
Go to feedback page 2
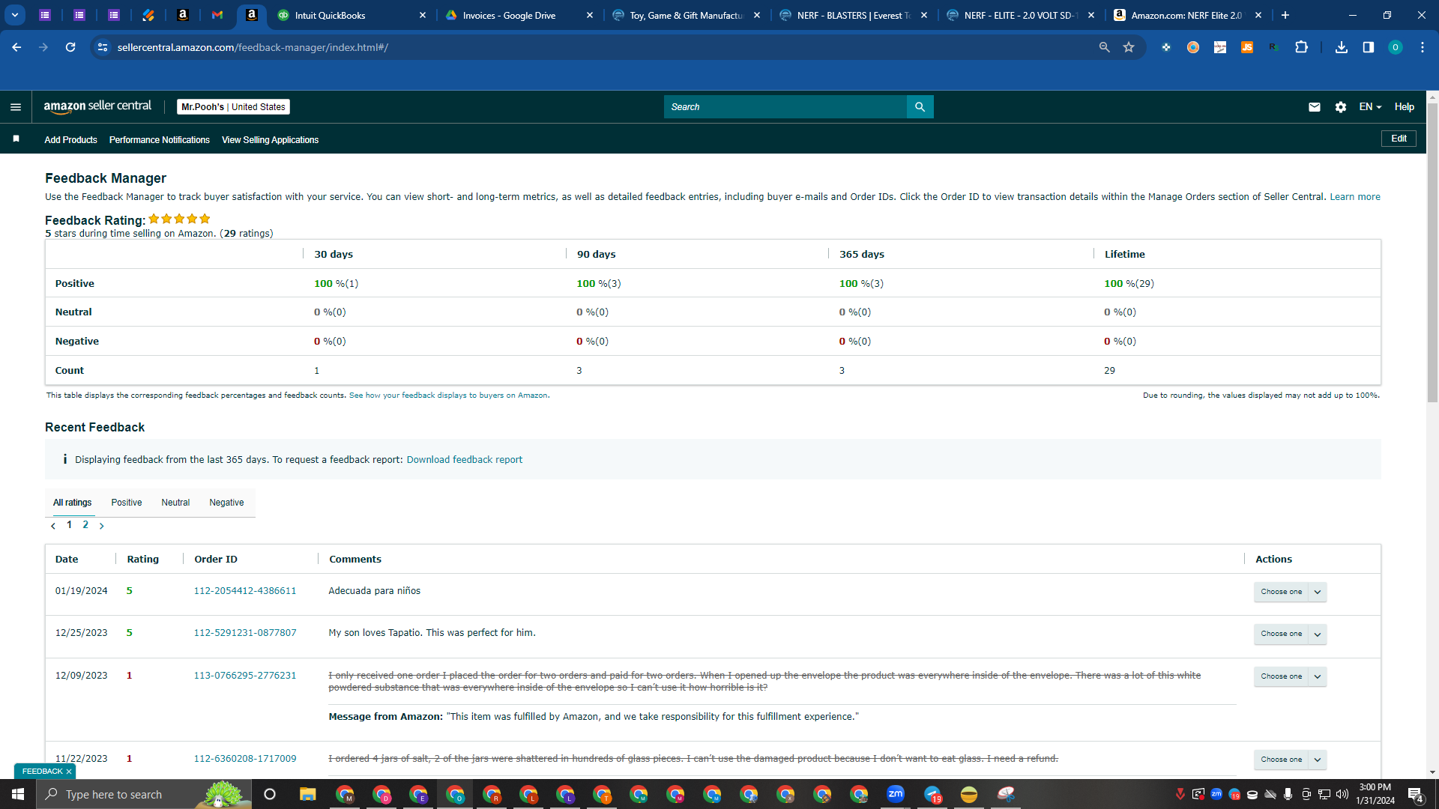point(85,525)
